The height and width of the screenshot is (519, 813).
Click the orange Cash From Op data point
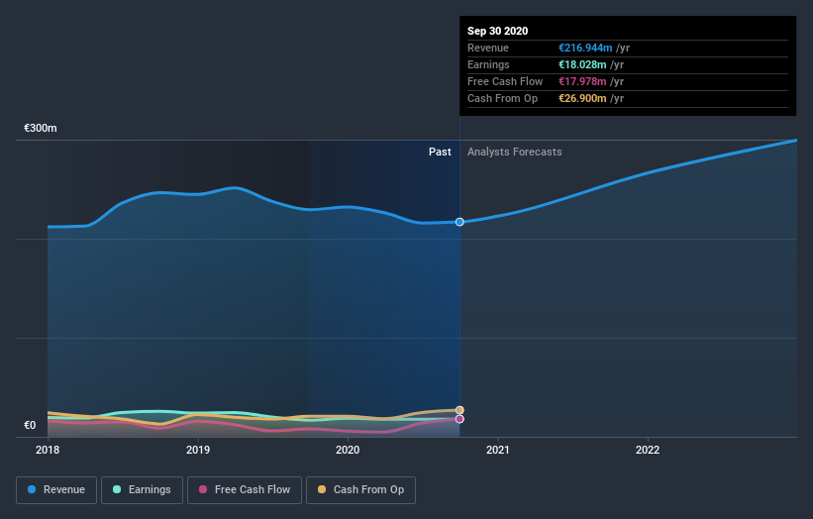[459, 410]
